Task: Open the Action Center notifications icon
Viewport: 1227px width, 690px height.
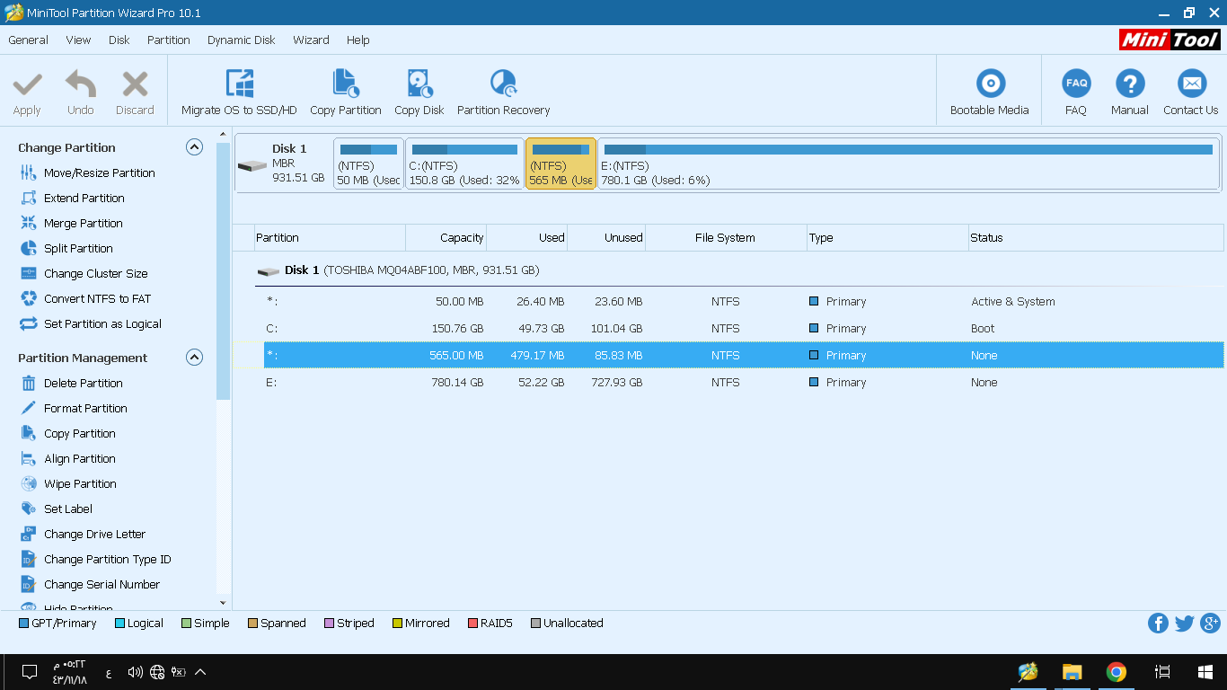Action: (x=29, y=672)
